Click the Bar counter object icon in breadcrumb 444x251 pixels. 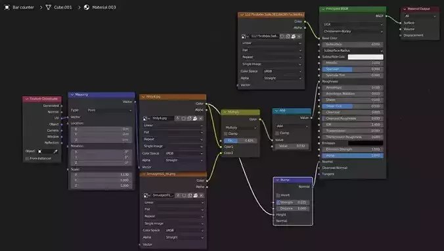pyautogui.click(x=7, y=7)
